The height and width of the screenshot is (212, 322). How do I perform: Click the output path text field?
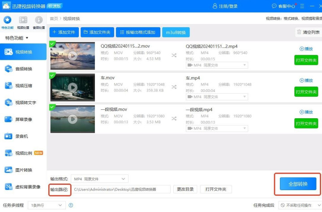click(x=121, y=189)
